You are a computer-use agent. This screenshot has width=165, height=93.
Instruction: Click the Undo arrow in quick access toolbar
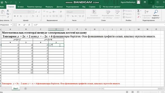tap(6, 2)
